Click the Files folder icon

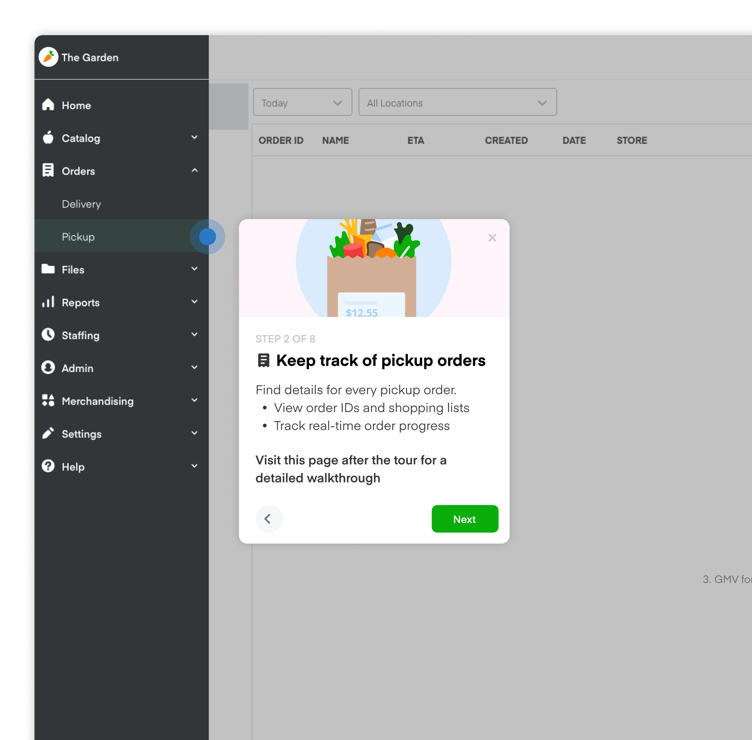48,269
